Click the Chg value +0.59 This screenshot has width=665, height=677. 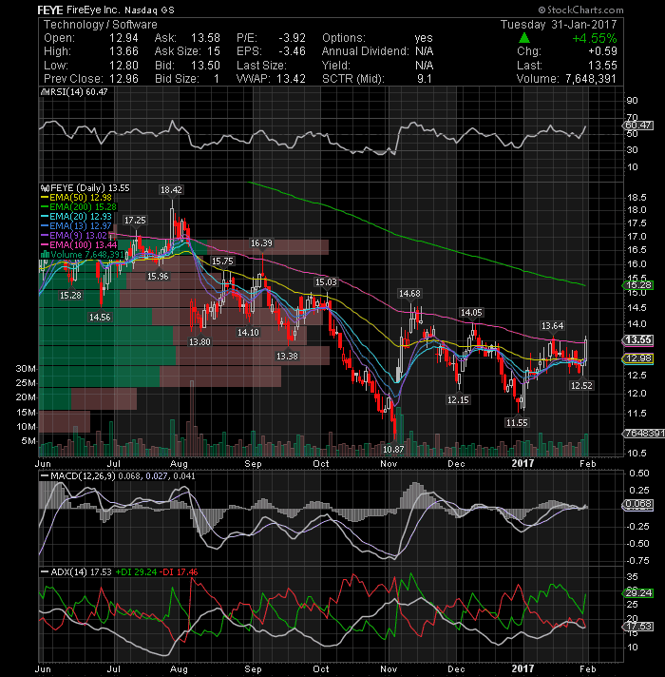(x=602, y=51)
